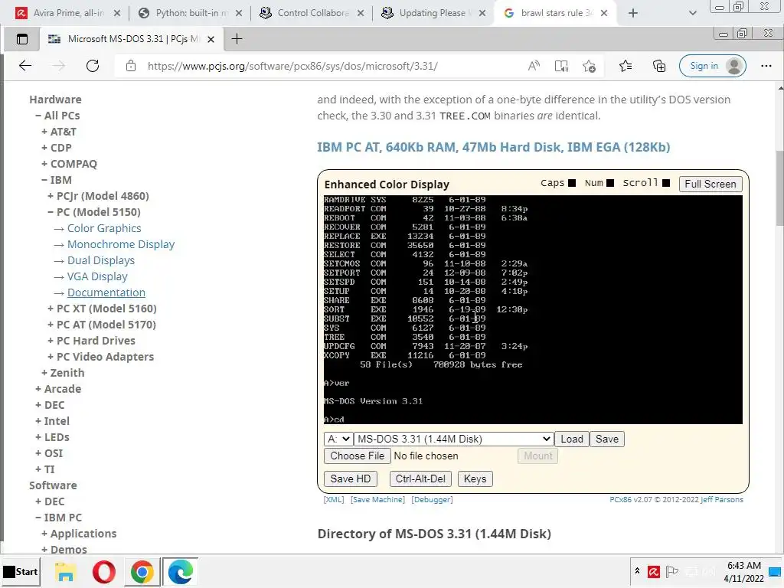Click the emulated DOS screen
784x588 pixels.
[x=533, y=309]
